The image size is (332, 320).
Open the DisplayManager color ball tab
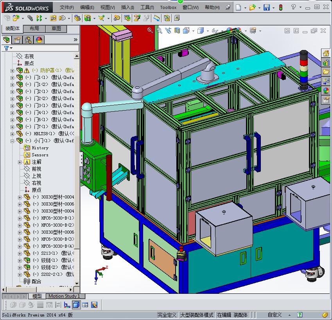(x=39, y=40)
